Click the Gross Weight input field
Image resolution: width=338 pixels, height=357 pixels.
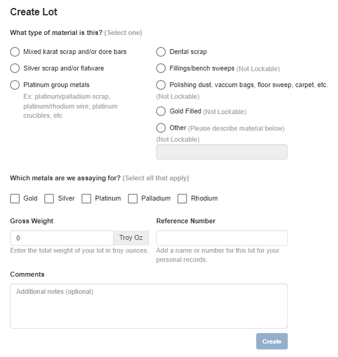coord(62,238)
